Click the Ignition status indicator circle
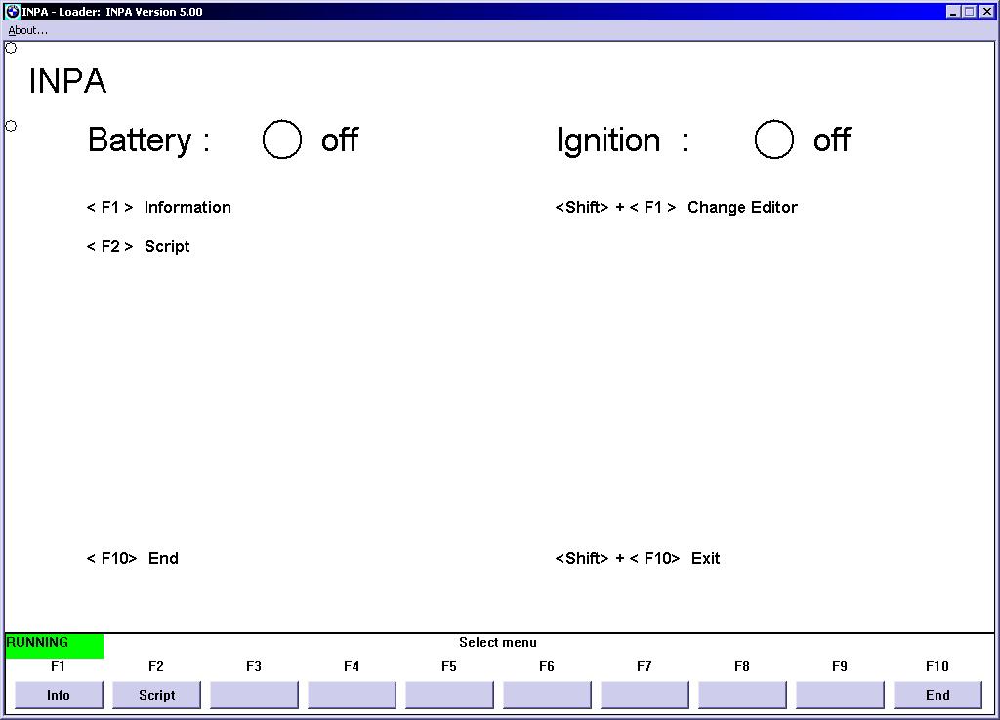1000x720 pixels. pos(774,140)
